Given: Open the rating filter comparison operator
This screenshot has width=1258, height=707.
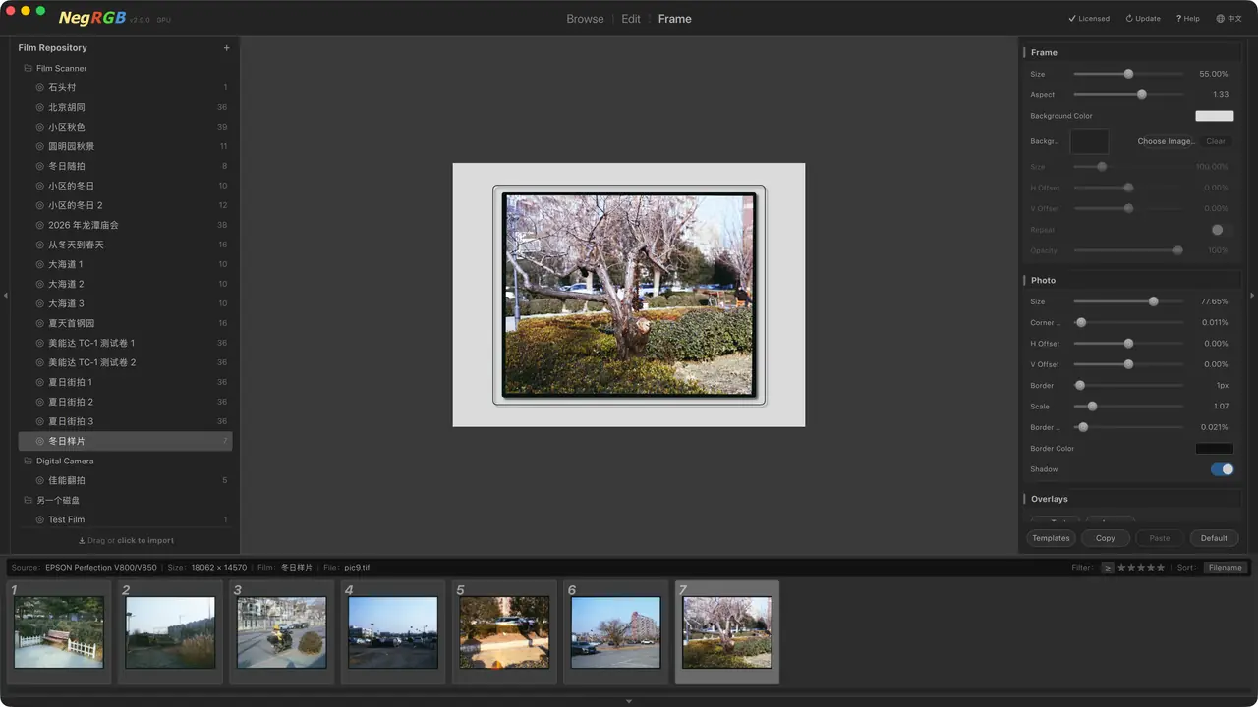Looking at the screenshot, I should [1108, 568].
